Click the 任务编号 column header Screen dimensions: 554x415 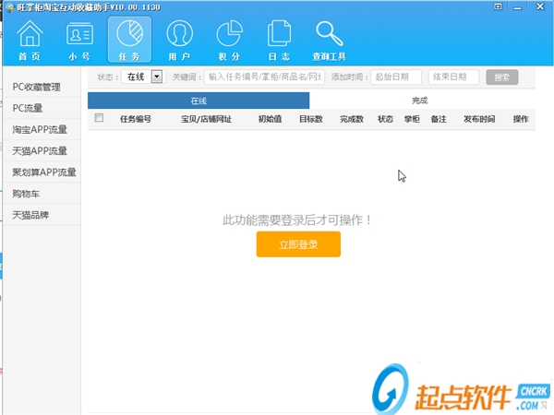pos(136,119)
